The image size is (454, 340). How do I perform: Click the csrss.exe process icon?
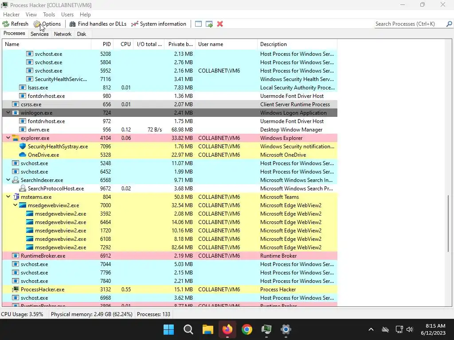tap(16, 104)
